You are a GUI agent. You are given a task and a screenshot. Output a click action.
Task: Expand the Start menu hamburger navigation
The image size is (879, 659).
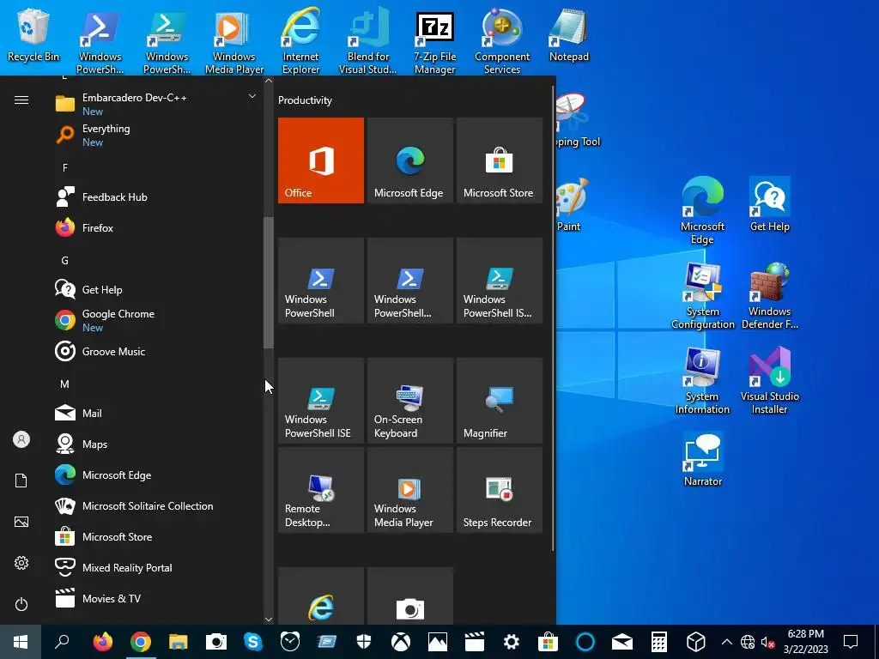click(x=21, y=100)
